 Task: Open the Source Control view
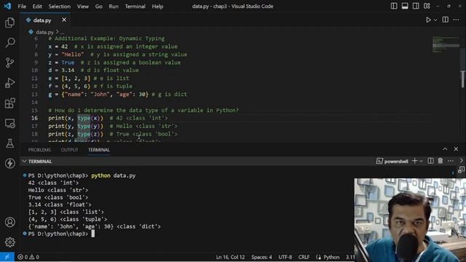click(x=9, y=63)
